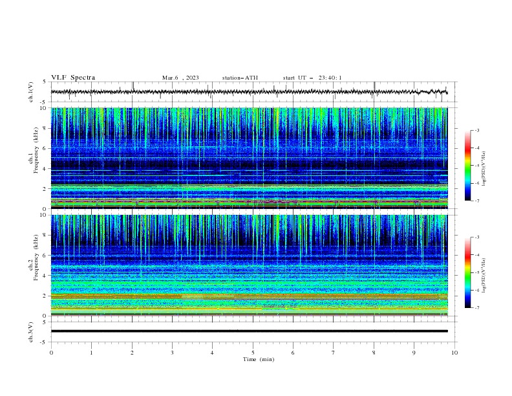This screenshot has height=396, width=512.
Task: Click the "start UT = 23:40: 1" text
Action: (312, 78)
